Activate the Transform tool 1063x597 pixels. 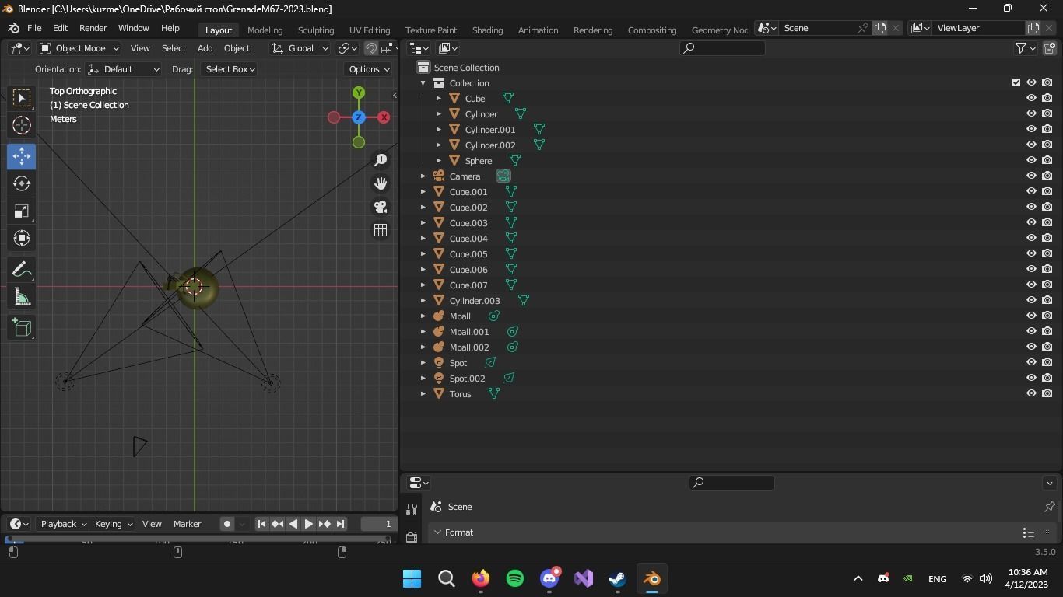click(x=22, y=238)
